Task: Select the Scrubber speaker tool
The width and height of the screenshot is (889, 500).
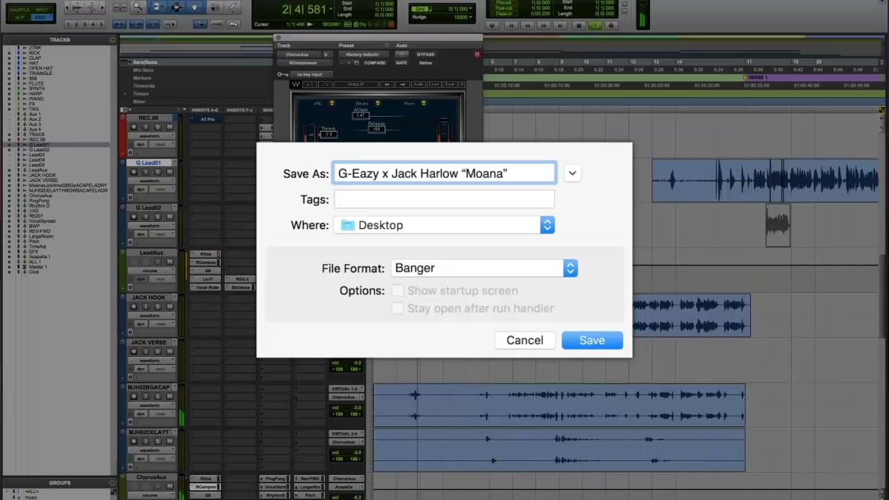Action: pos(215,7)
